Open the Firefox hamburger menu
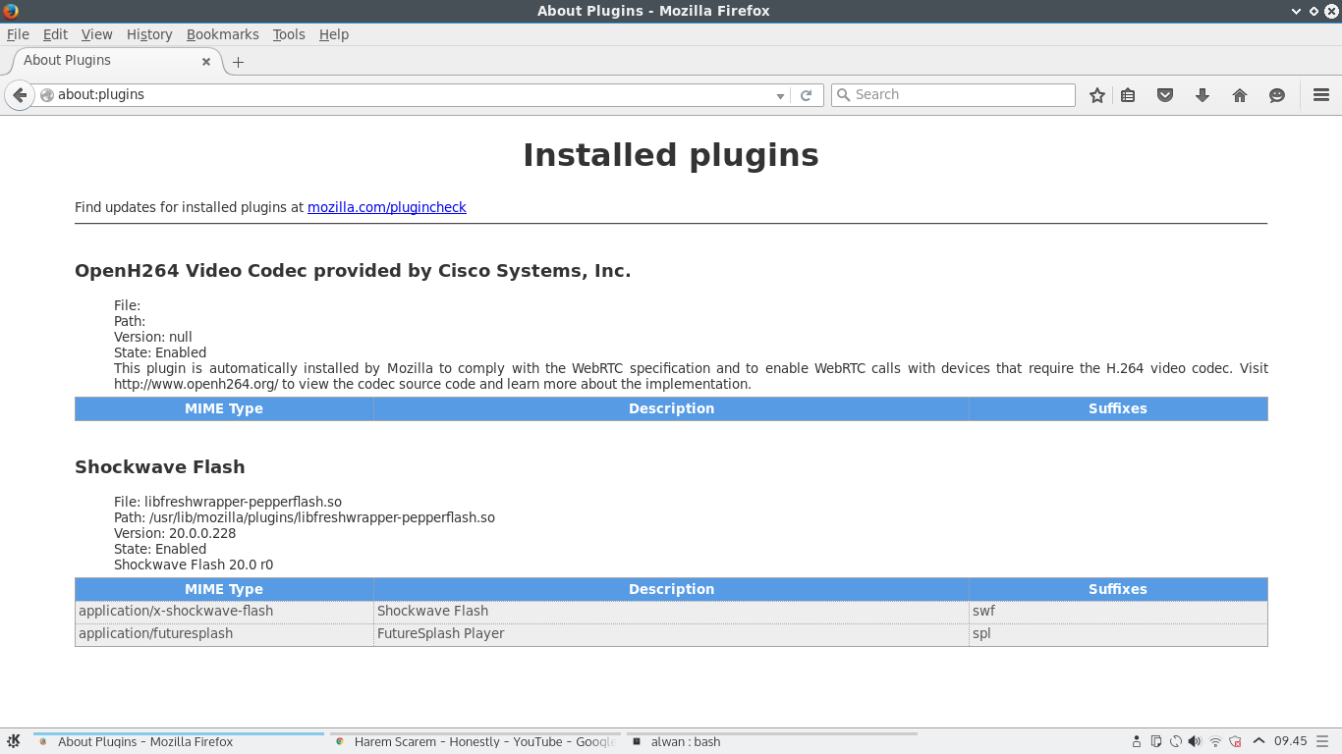The height and width of the screenshot is (754, 1342). pos(1321,95)
